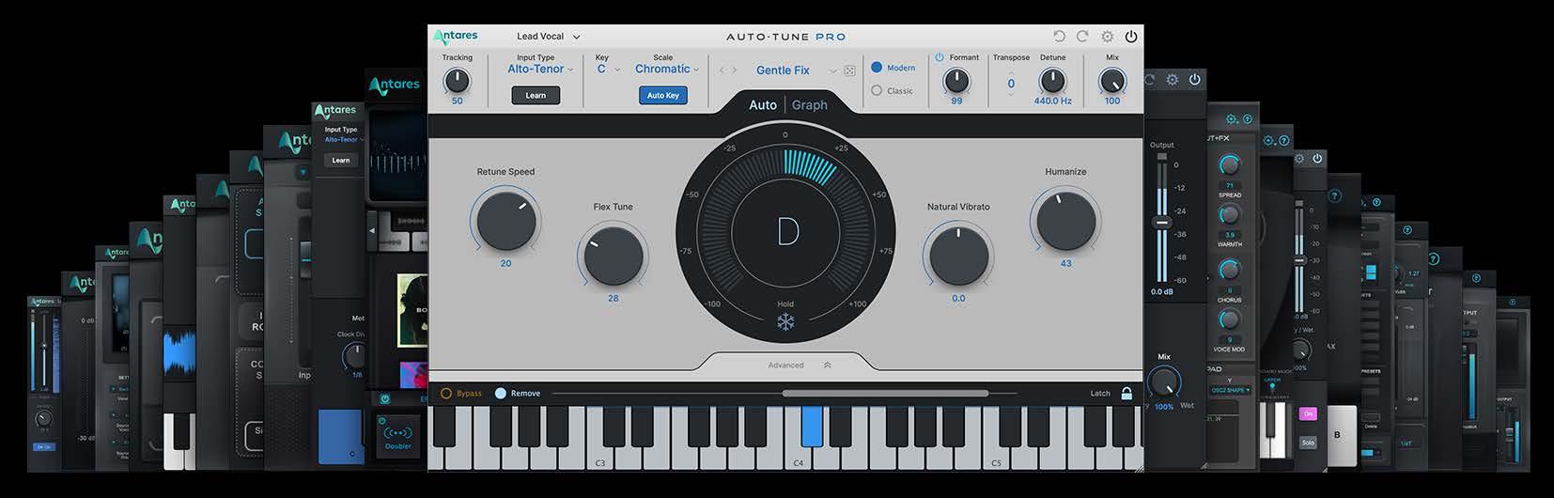The image size is (1554, 498).
Task: Open settings gear in plugin right of Auto-Tune
Action: pos(1173,80)
